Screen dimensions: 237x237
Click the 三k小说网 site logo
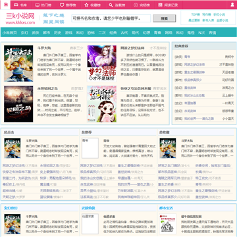(20, 18)
